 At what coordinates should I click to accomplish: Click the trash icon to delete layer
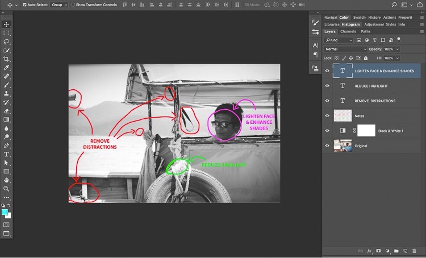pyautogui.click(x=414, y=251)
